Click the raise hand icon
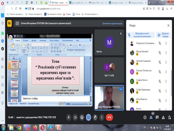Screen dimensions: 174x131 pos(95,117)
